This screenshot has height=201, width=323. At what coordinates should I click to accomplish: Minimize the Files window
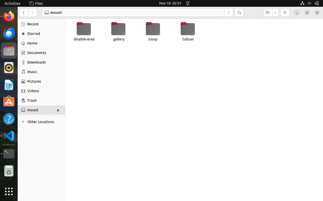(297, 13)
